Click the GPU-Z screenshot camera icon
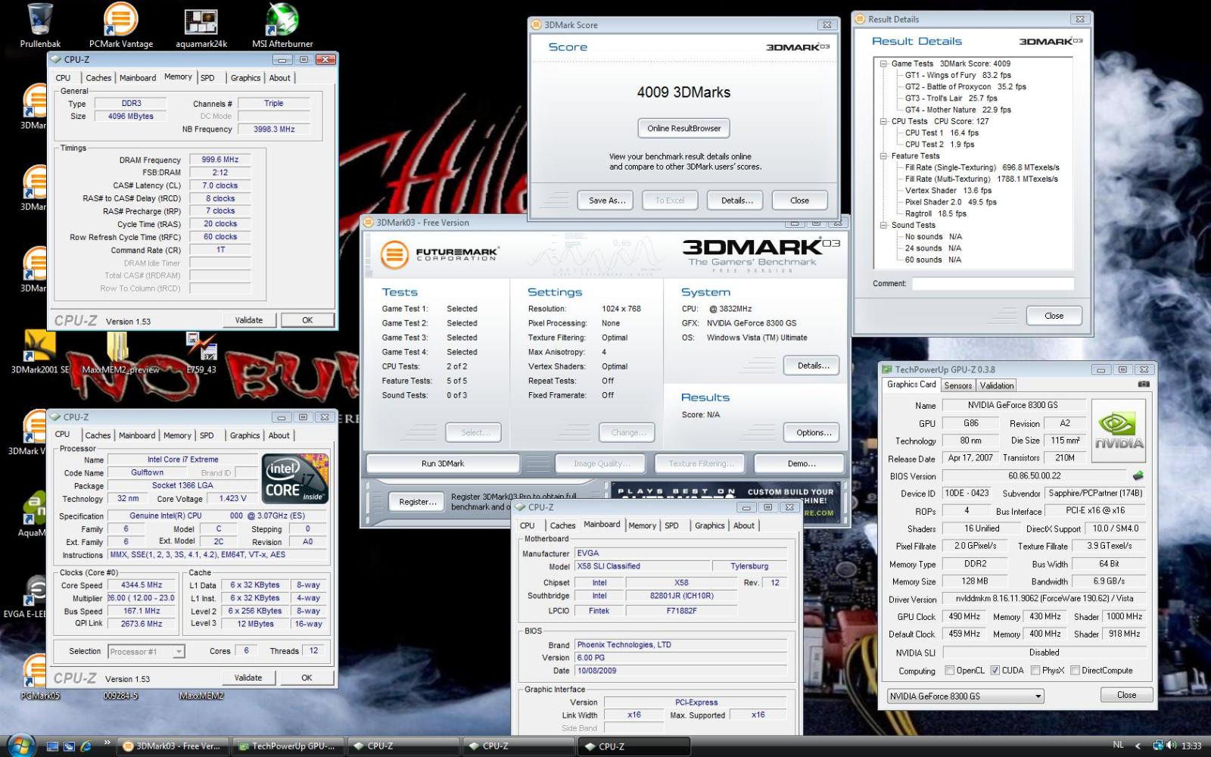This screenshot has width=1211, height=757. (x=1144, y=385)
